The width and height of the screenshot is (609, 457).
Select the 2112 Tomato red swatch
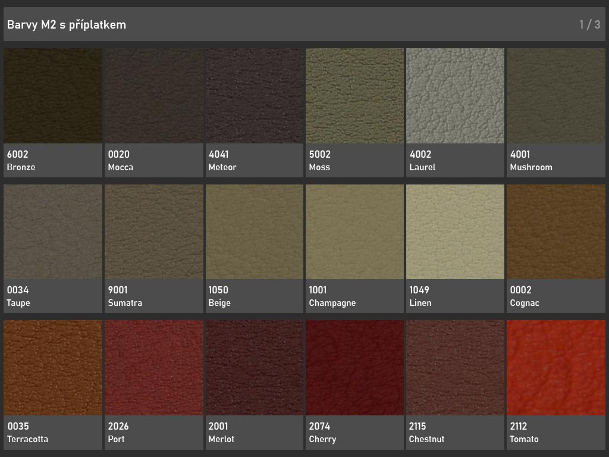pos(555,368)
